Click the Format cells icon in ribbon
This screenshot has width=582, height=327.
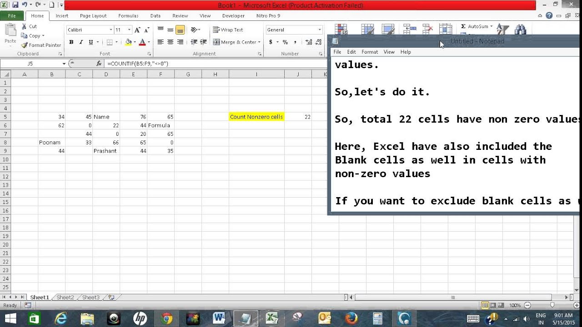[x=445, y=29]
